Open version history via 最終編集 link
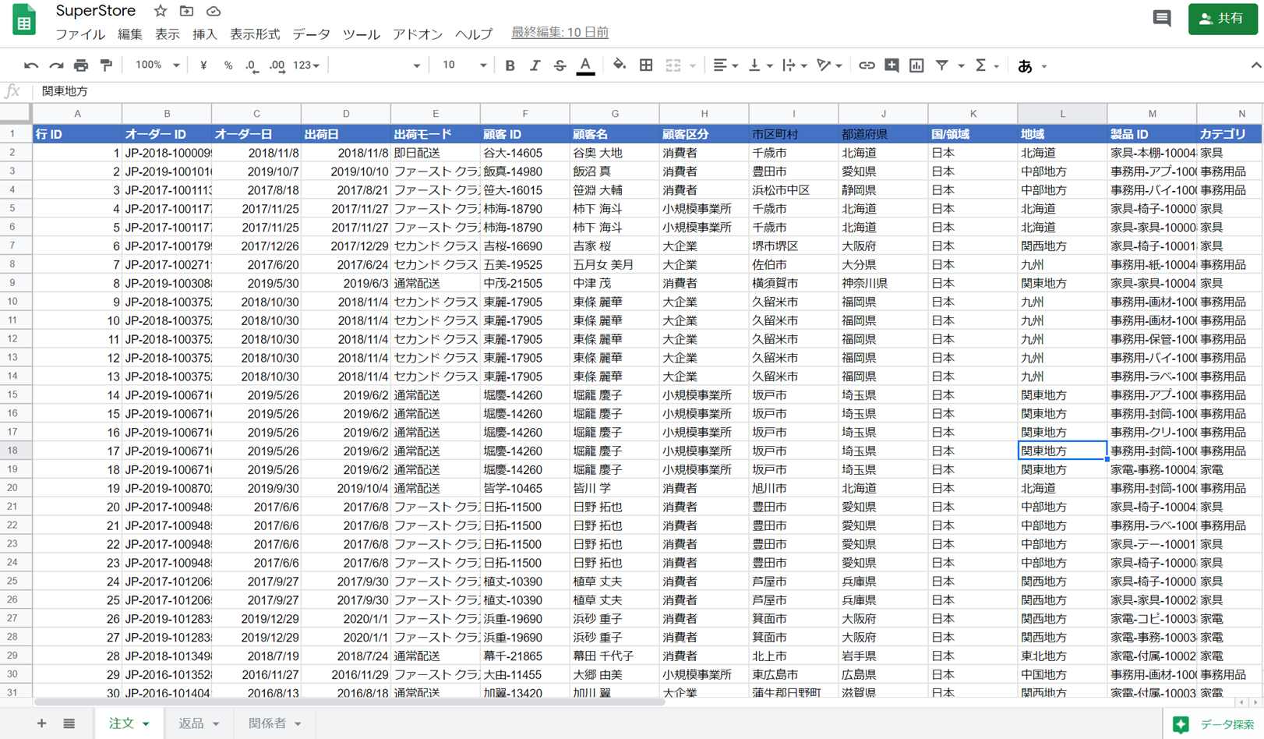 (x=558, y=33)
